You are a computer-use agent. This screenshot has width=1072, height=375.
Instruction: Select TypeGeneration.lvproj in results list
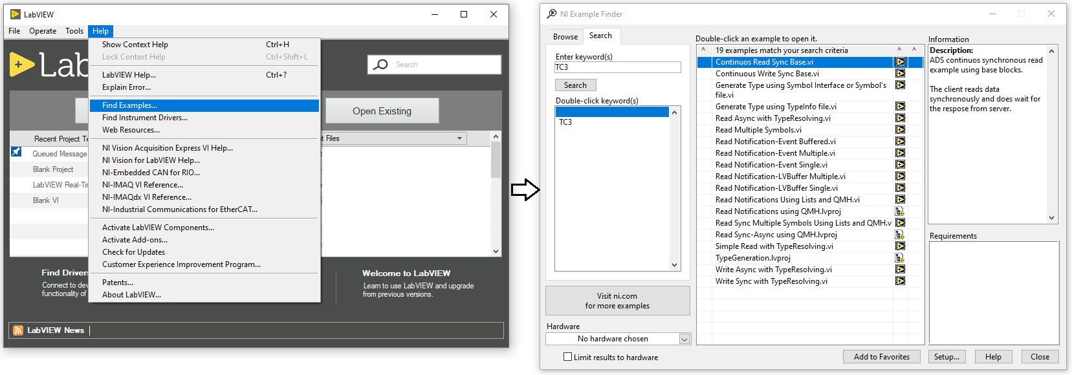tap(752, 258)
